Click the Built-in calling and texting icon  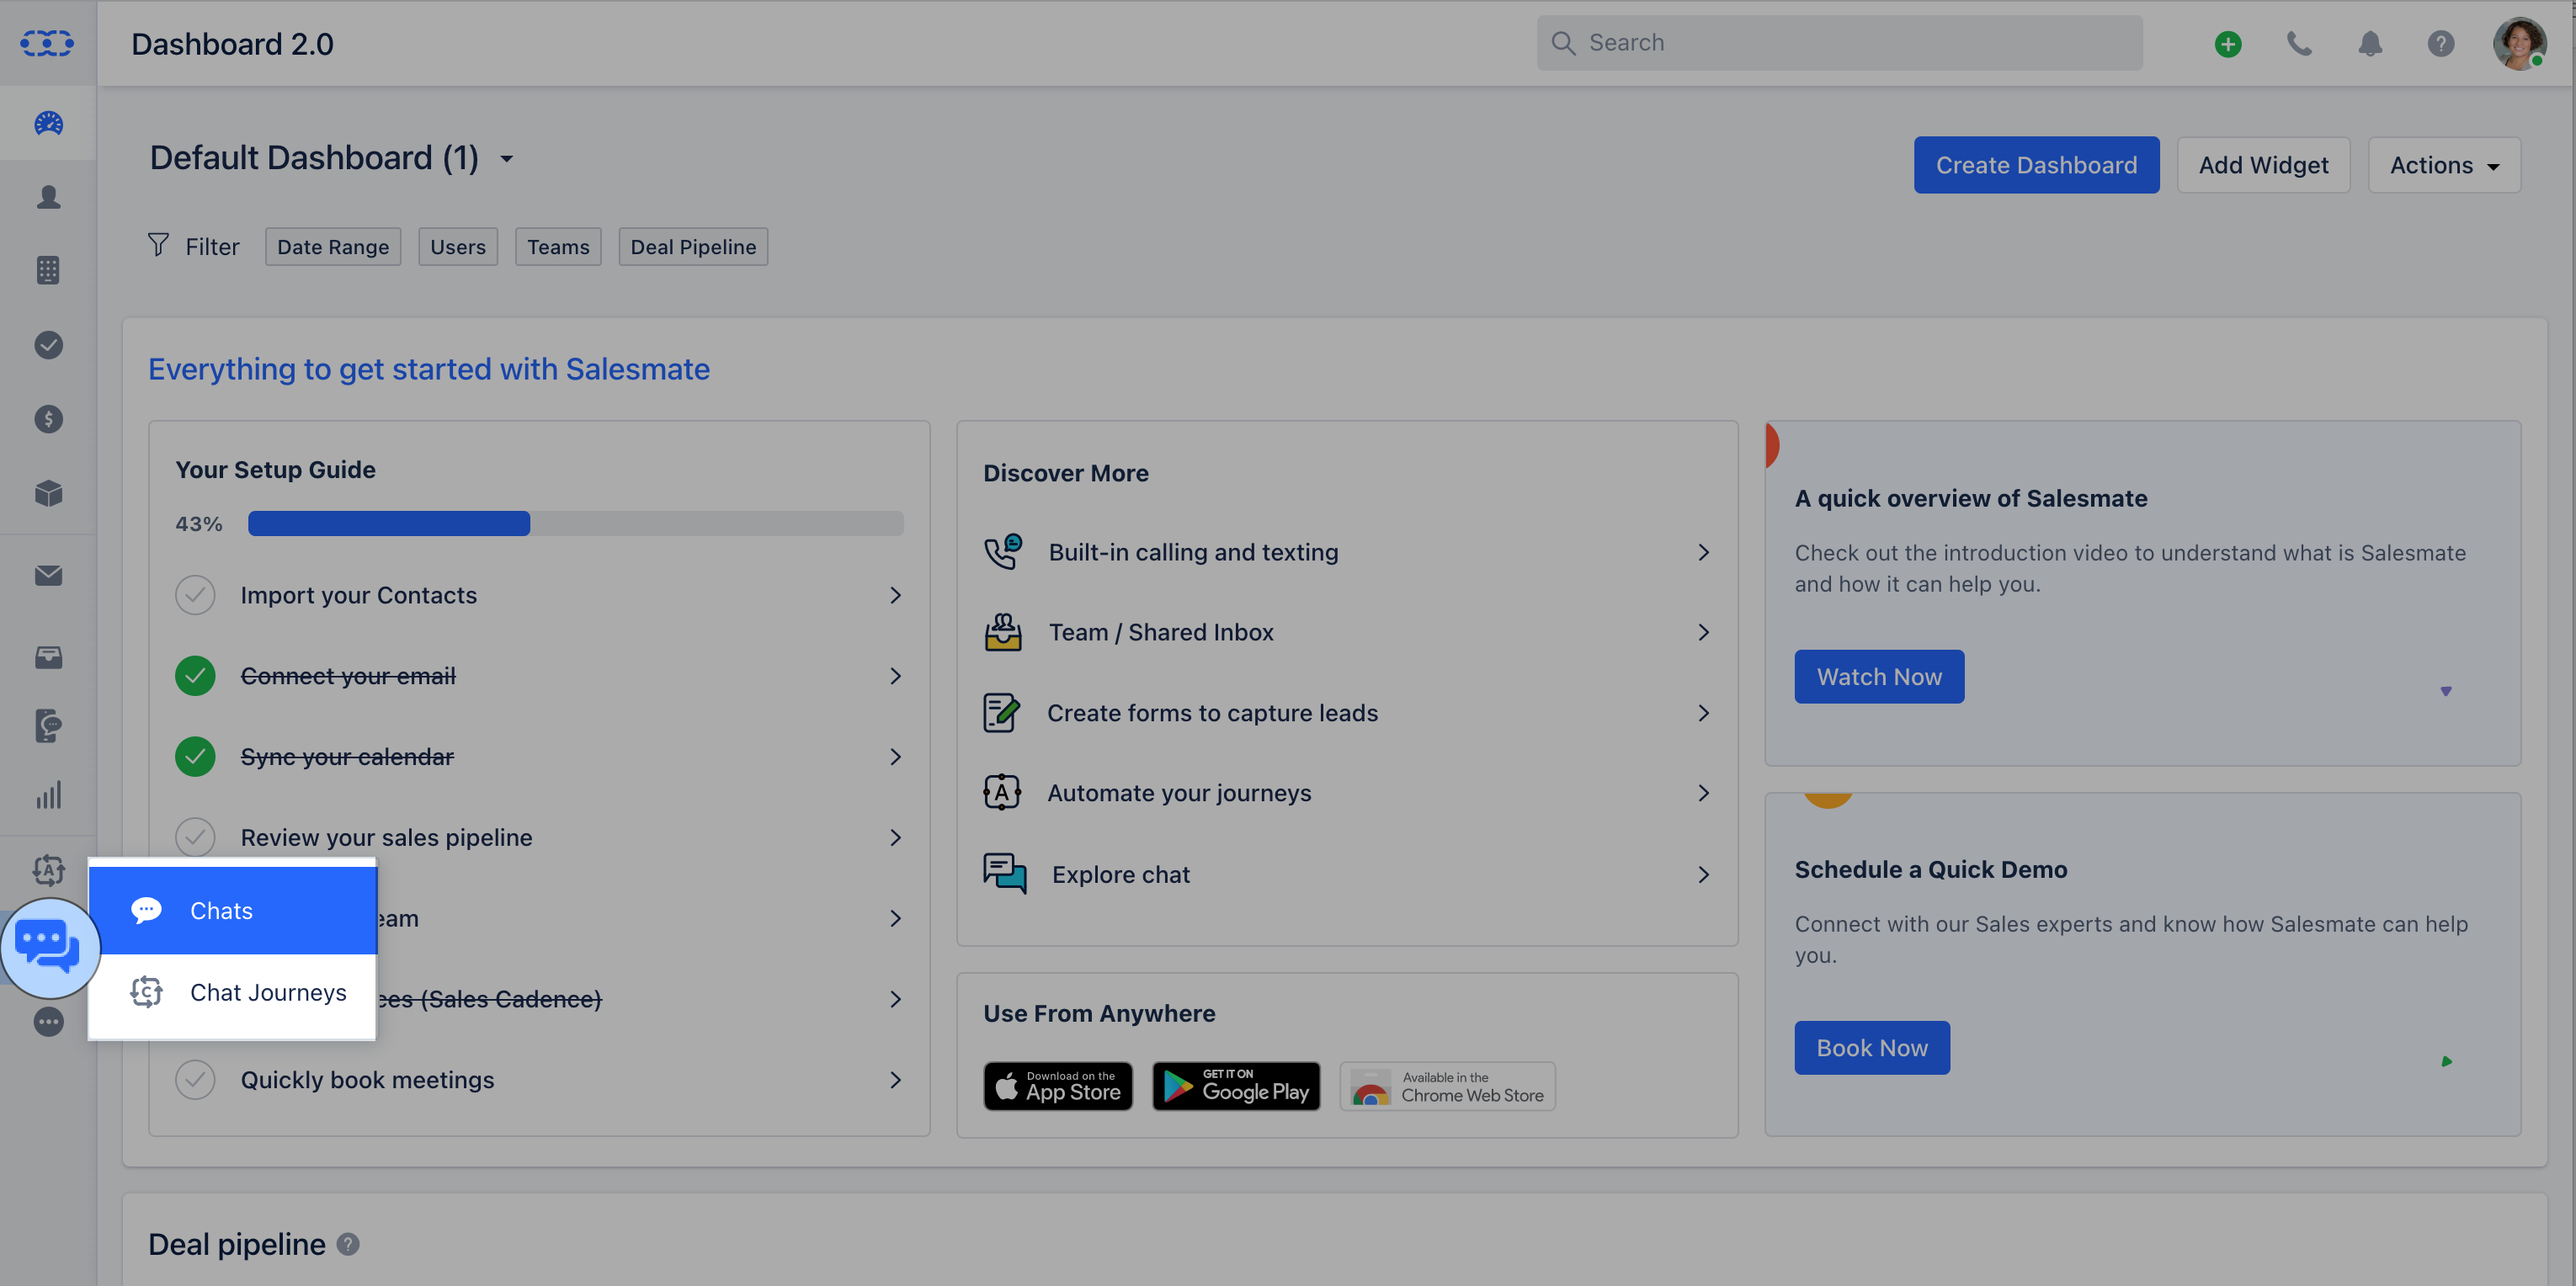[1003, 551]
